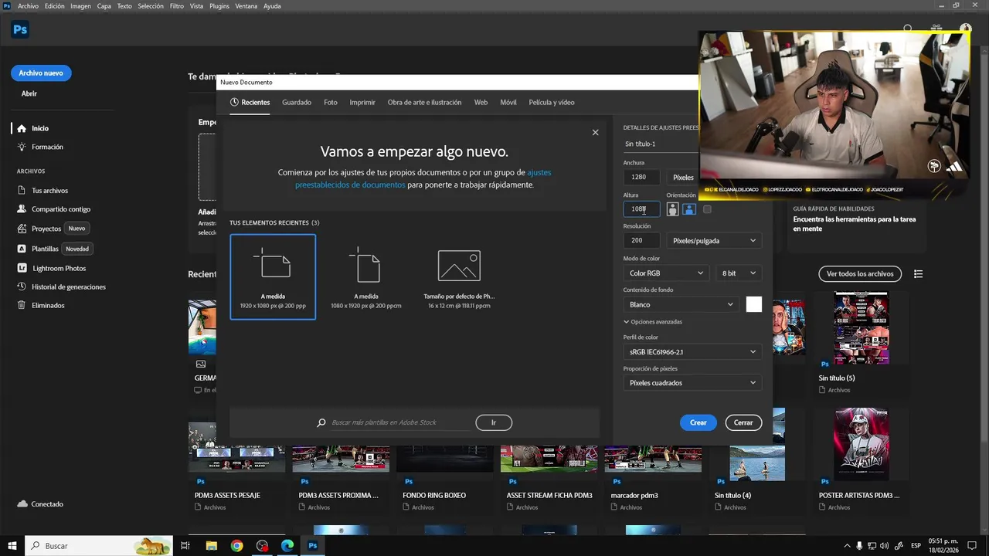Open Microsoft Edge from taskbar
The image size is (989, 556).
287,546
